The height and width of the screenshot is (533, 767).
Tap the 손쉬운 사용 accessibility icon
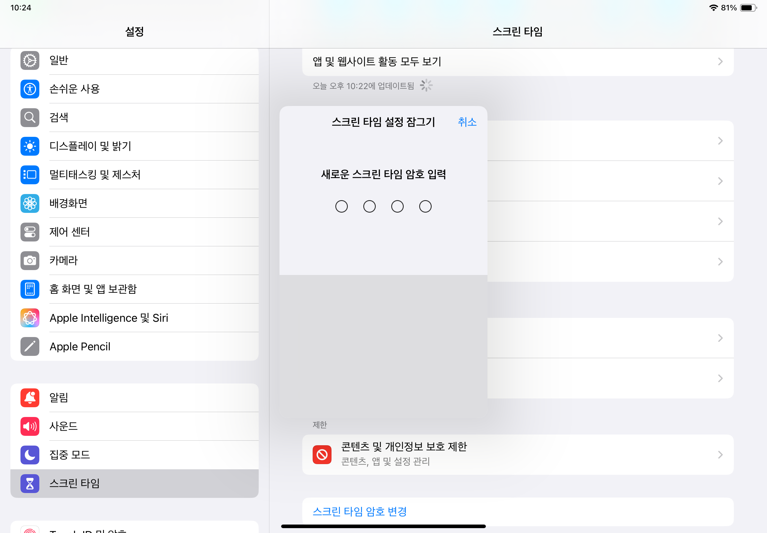[x=30, y=89]
